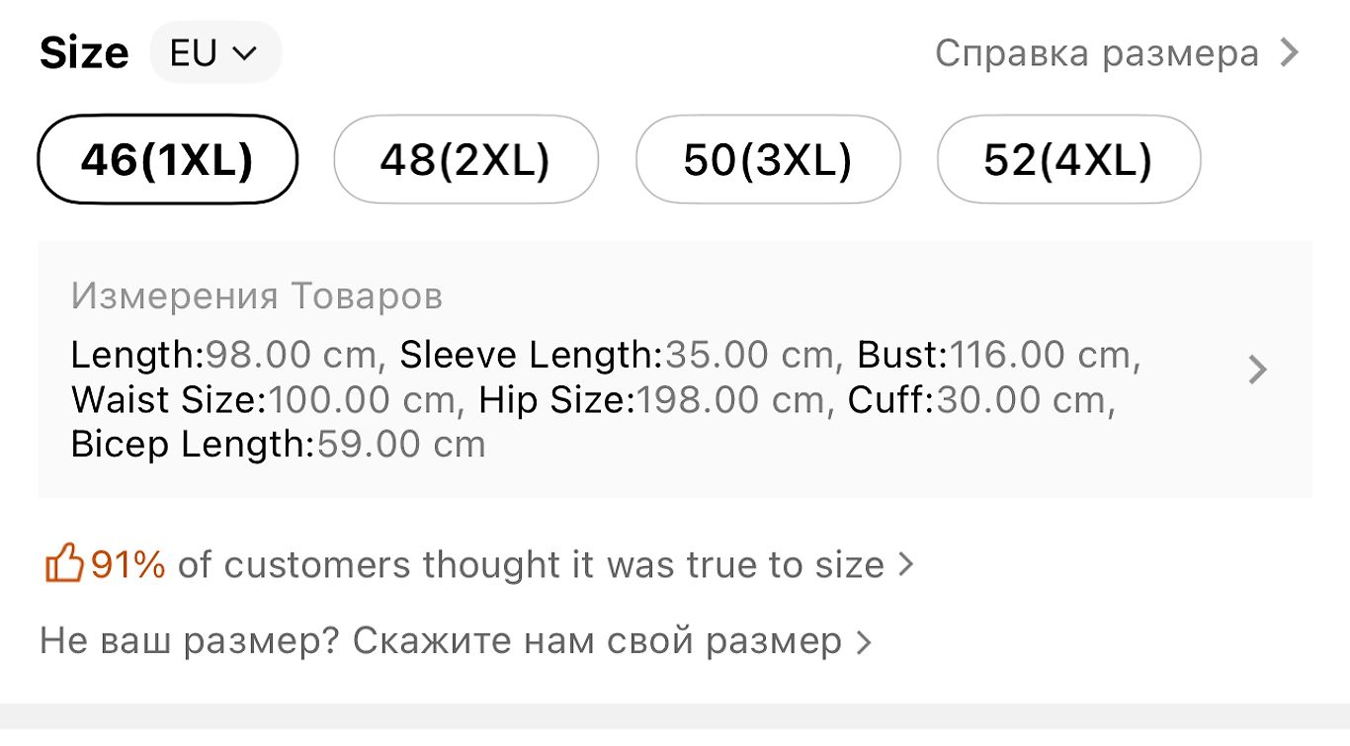Click the Hip Size:198.00 cm measurement

click(651, 400)
